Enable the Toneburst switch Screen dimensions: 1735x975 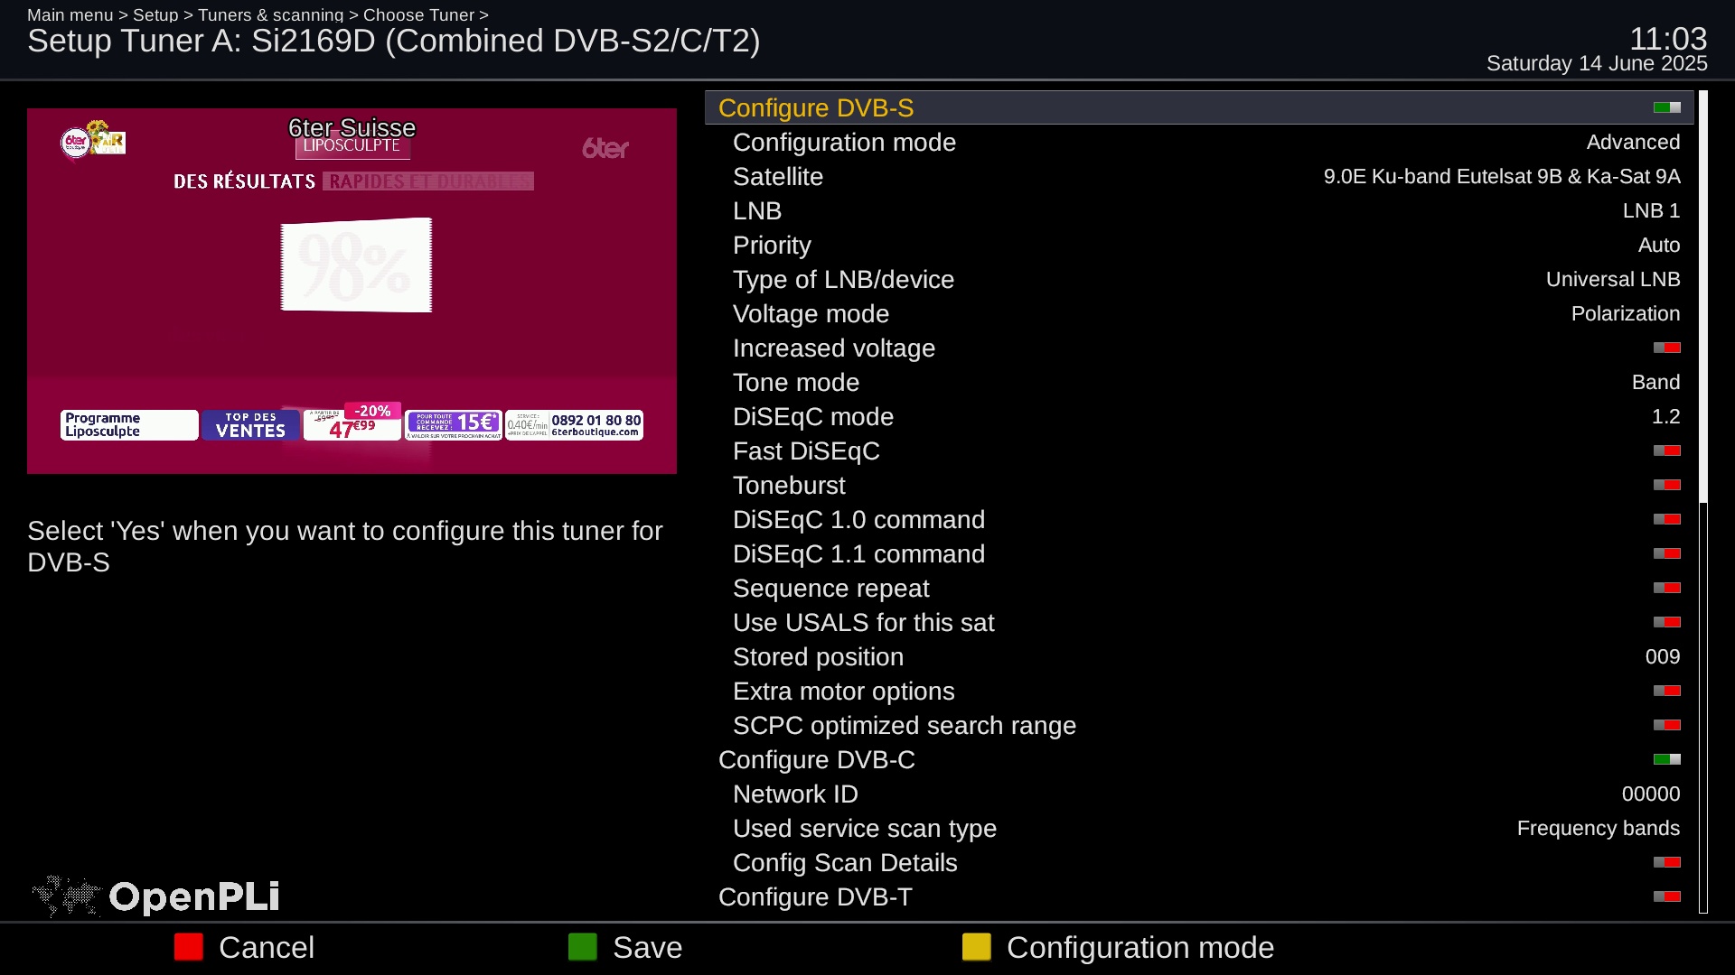pos(1666,485)
